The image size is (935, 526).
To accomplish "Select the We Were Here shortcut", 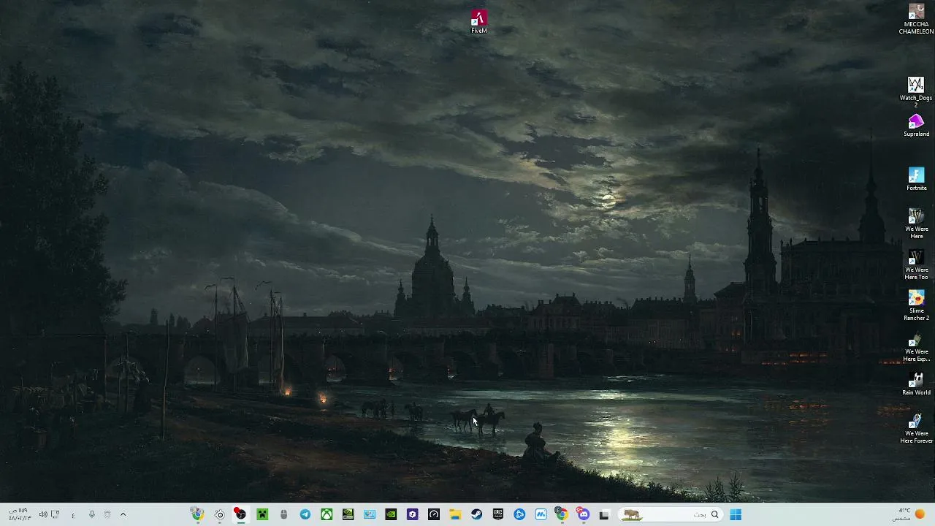I will (916, 224).
